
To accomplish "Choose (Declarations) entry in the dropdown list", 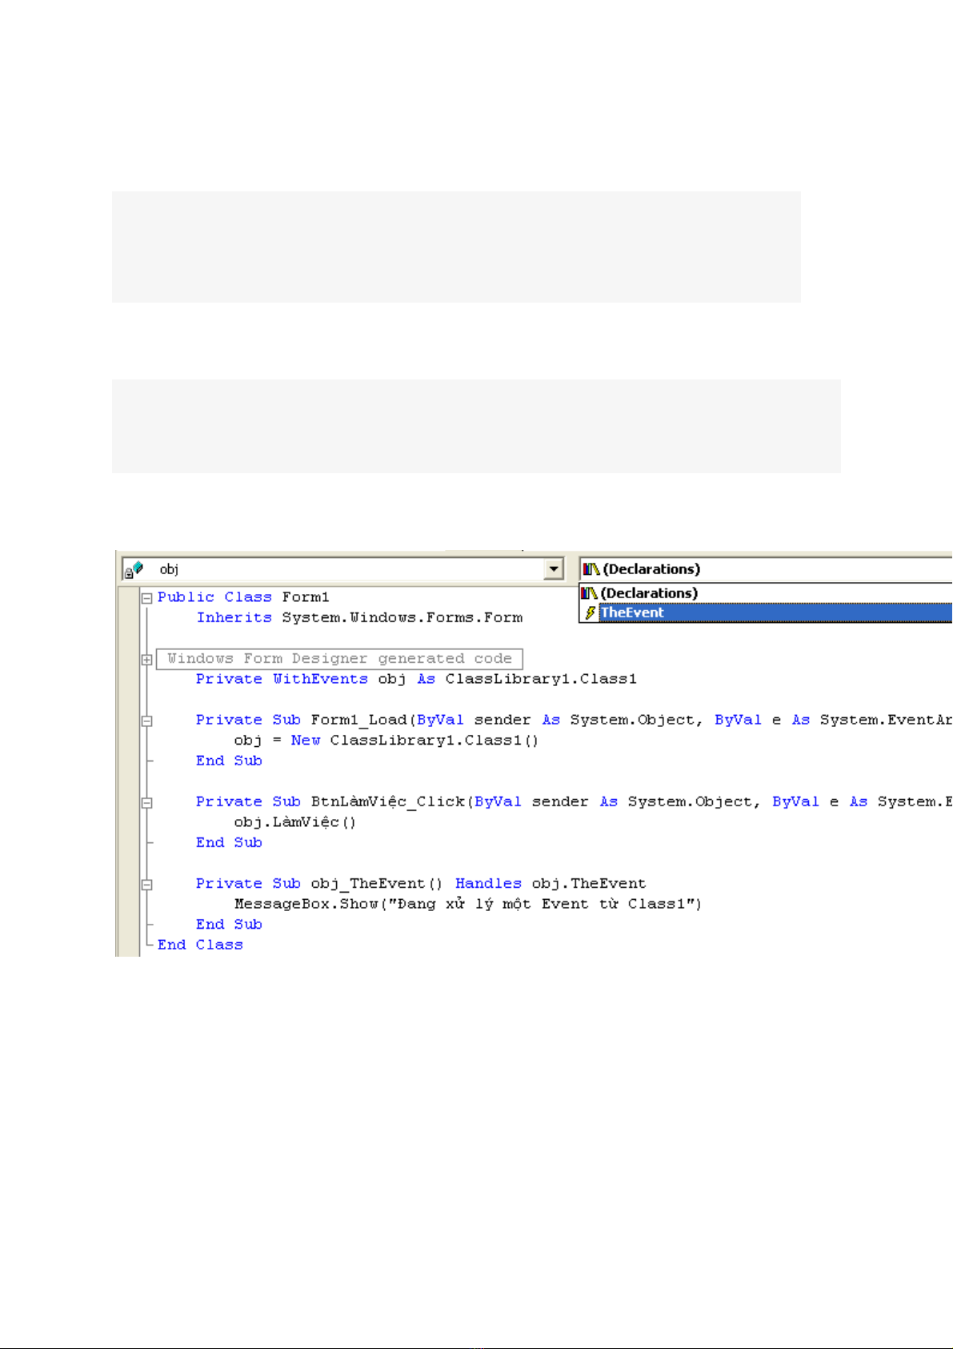I will click(766, 593).
